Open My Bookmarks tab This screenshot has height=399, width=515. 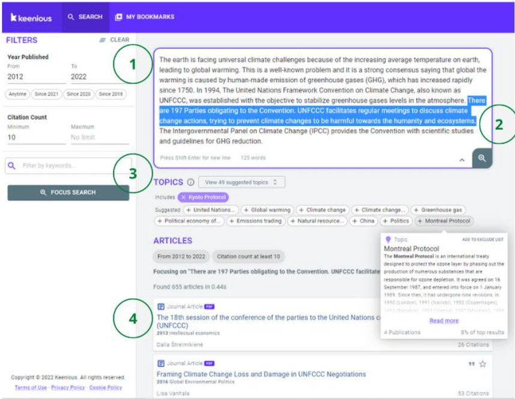pyautogui.click(x=144, y=17)
